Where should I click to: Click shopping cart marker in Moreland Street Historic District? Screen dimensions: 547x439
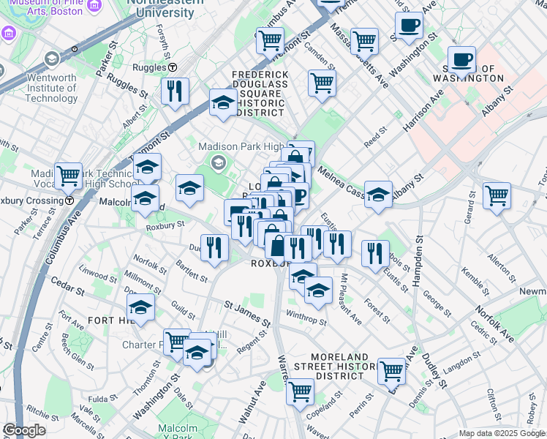[x=391, y=370]
